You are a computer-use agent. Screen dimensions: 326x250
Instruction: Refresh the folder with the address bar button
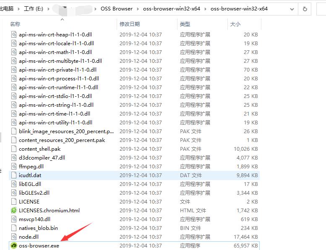pyautogui.click(x=305, y=9)
